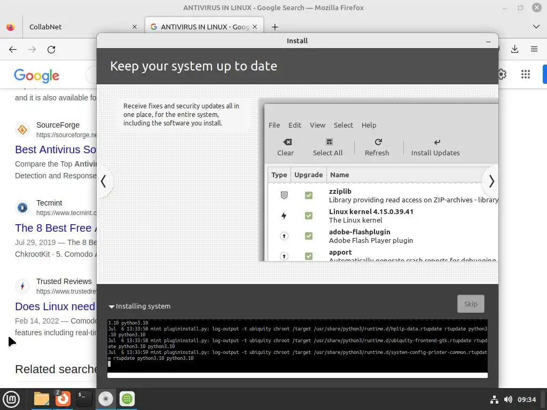Close the CollabNet tab
The height and width of the screenshot is (410, 547).
pos(134,27)
